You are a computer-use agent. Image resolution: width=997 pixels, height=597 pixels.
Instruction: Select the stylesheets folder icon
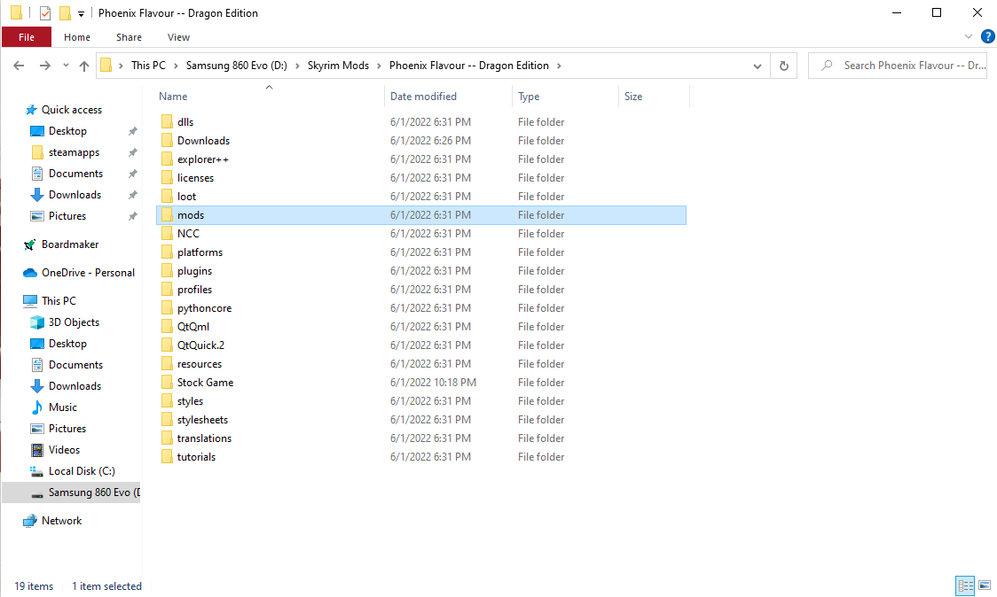pyautogui.click(x=167, y=420)
